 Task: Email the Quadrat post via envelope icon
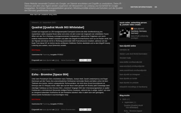tap(81, 60)
